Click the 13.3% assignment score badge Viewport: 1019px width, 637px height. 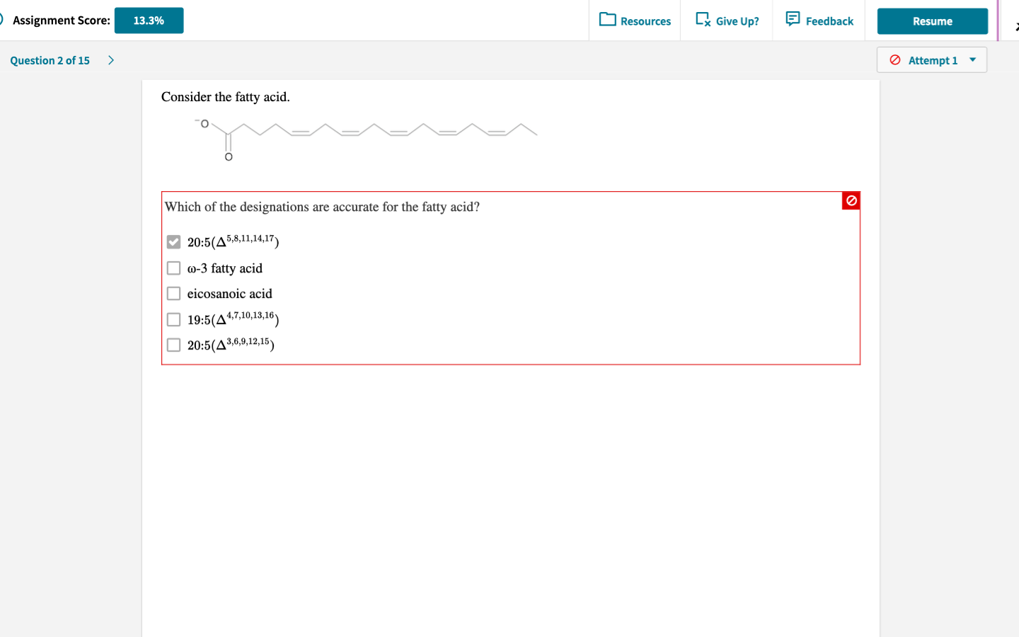pos(149,20)
